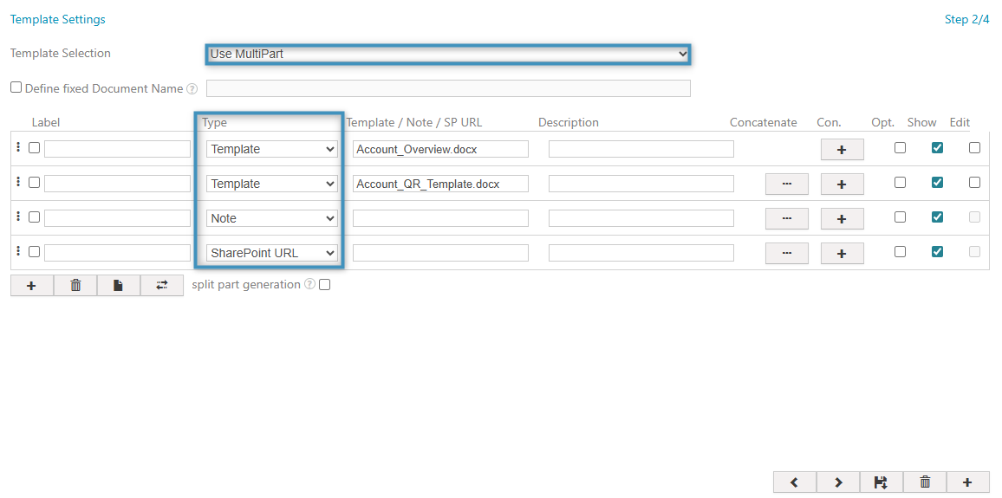Check Edit for the Account_Overview.docx row

975,148
